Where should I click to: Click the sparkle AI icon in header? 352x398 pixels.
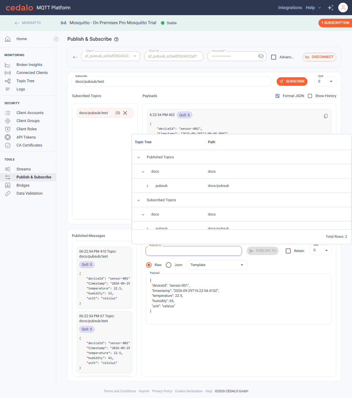click(x=331, y=8)
